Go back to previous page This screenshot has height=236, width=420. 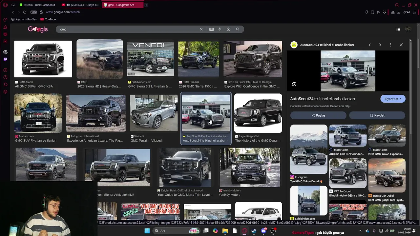pyautogui.click(x=13, y=12)
